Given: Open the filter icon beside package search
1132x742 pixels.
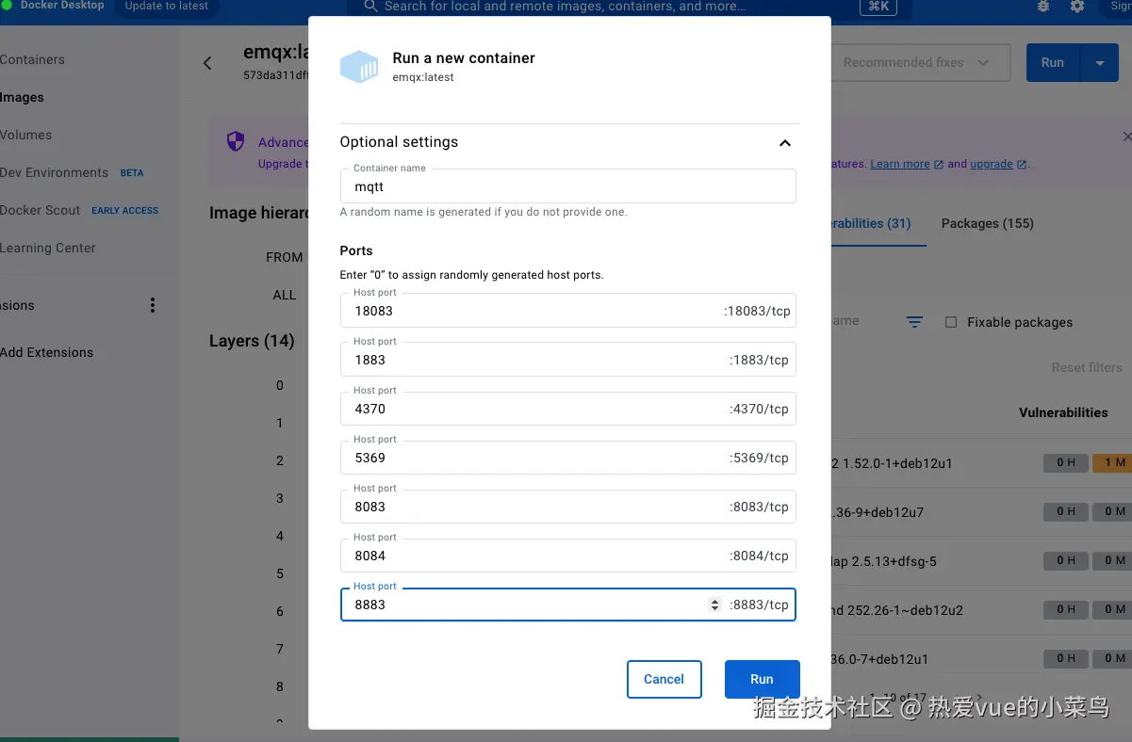Looking at the screenshot, I should pos(914,322).
